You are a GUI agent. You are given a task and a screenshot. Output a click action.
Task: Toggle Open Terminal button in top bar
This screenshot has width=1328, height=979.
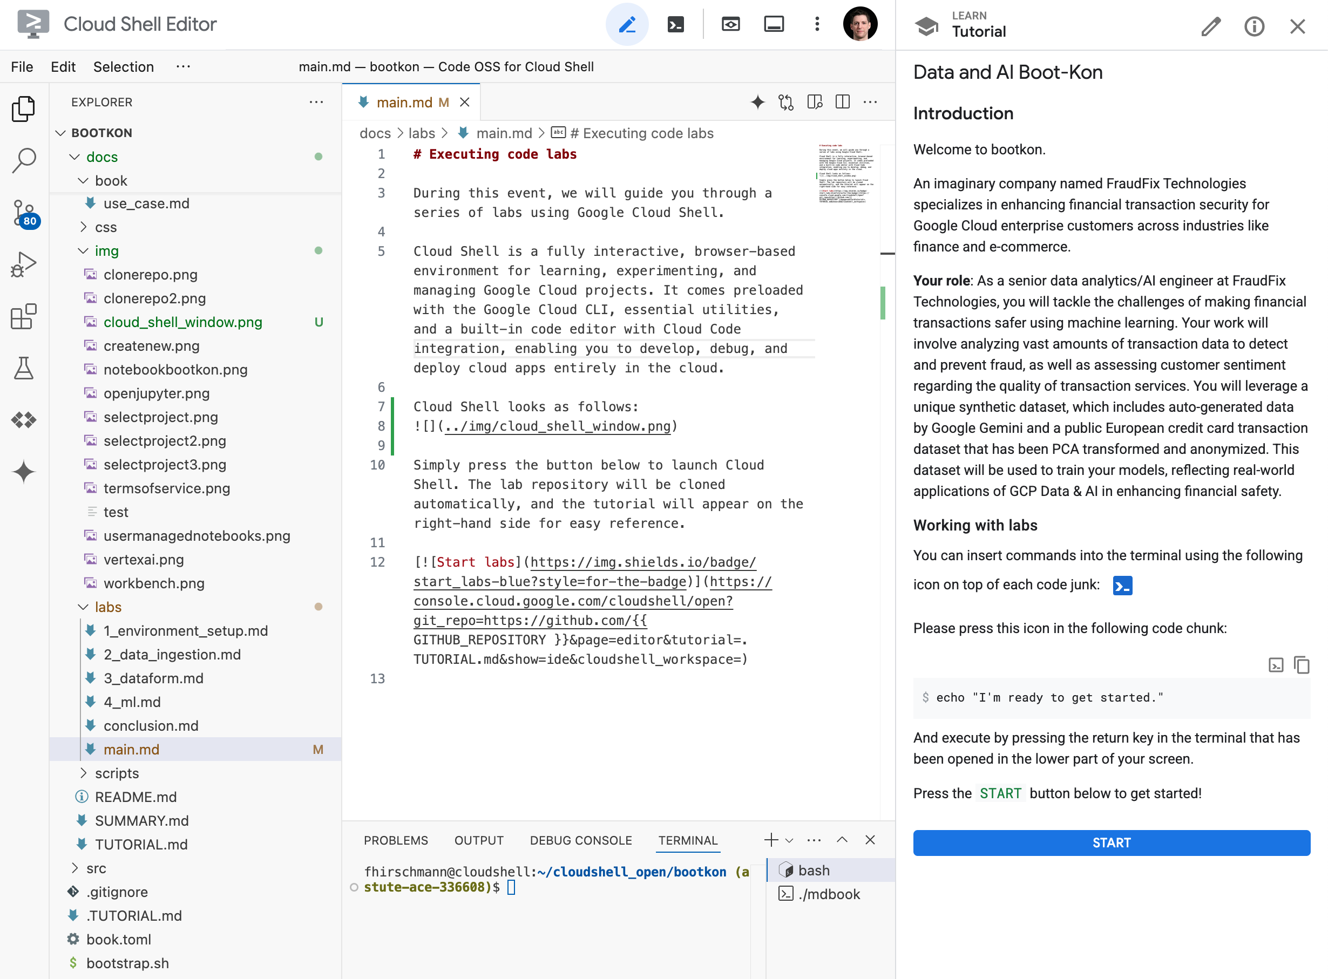(676, 24)
